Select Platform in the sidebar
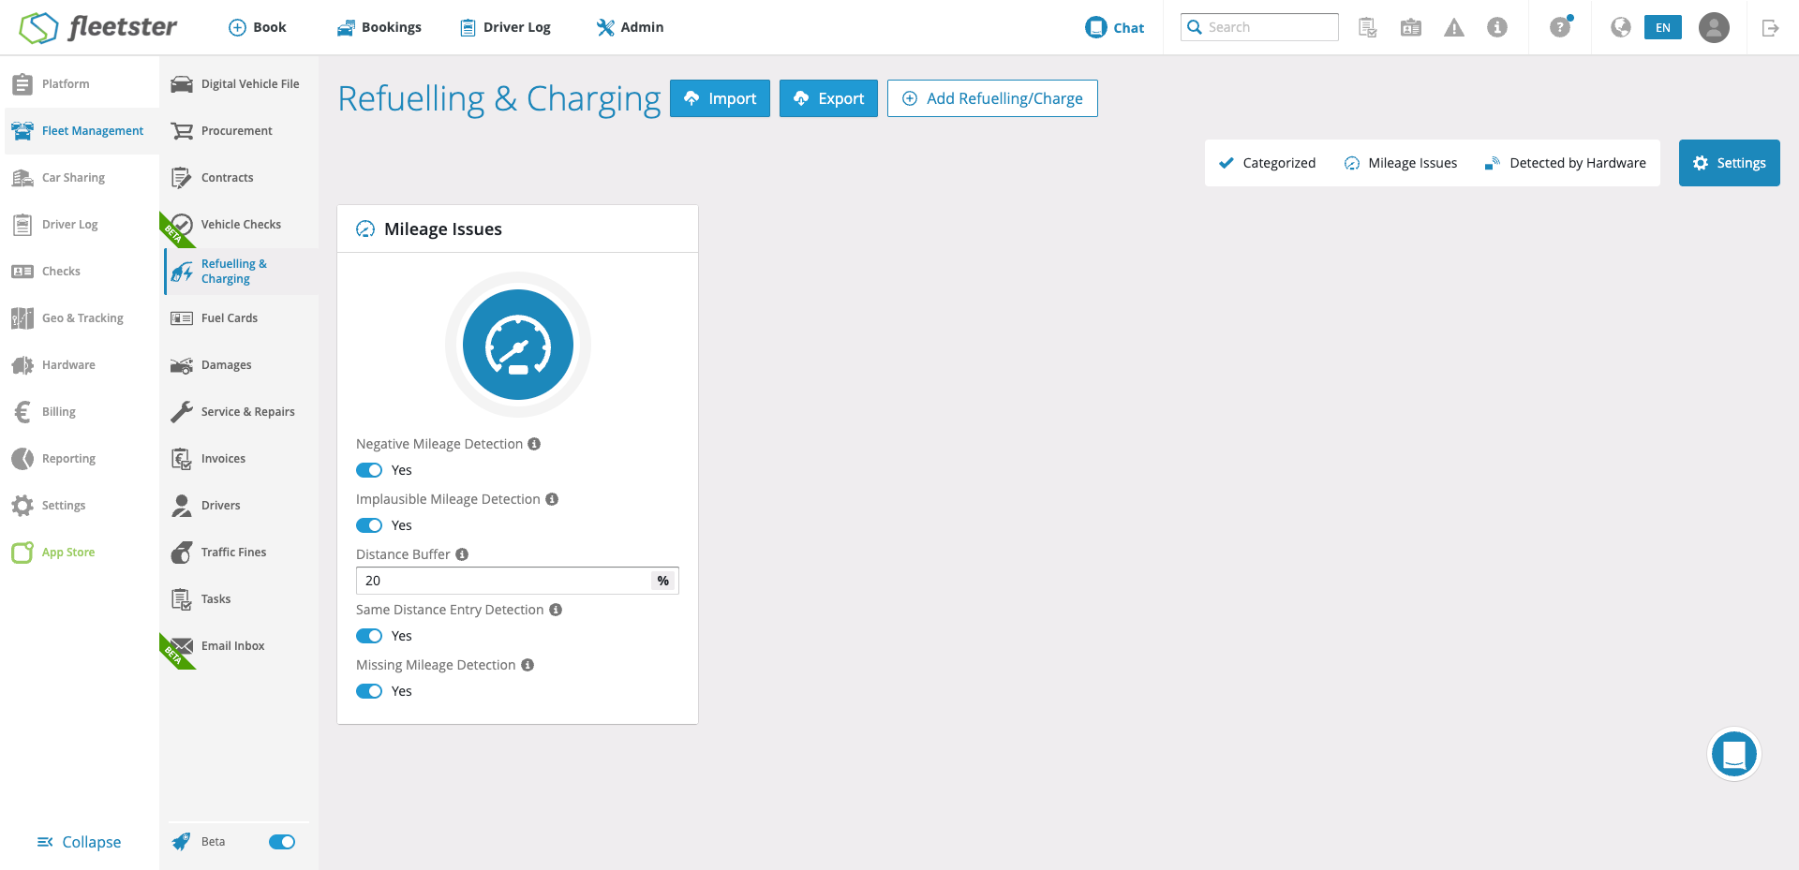This screenshot has width=1799, height=870. 80,84
